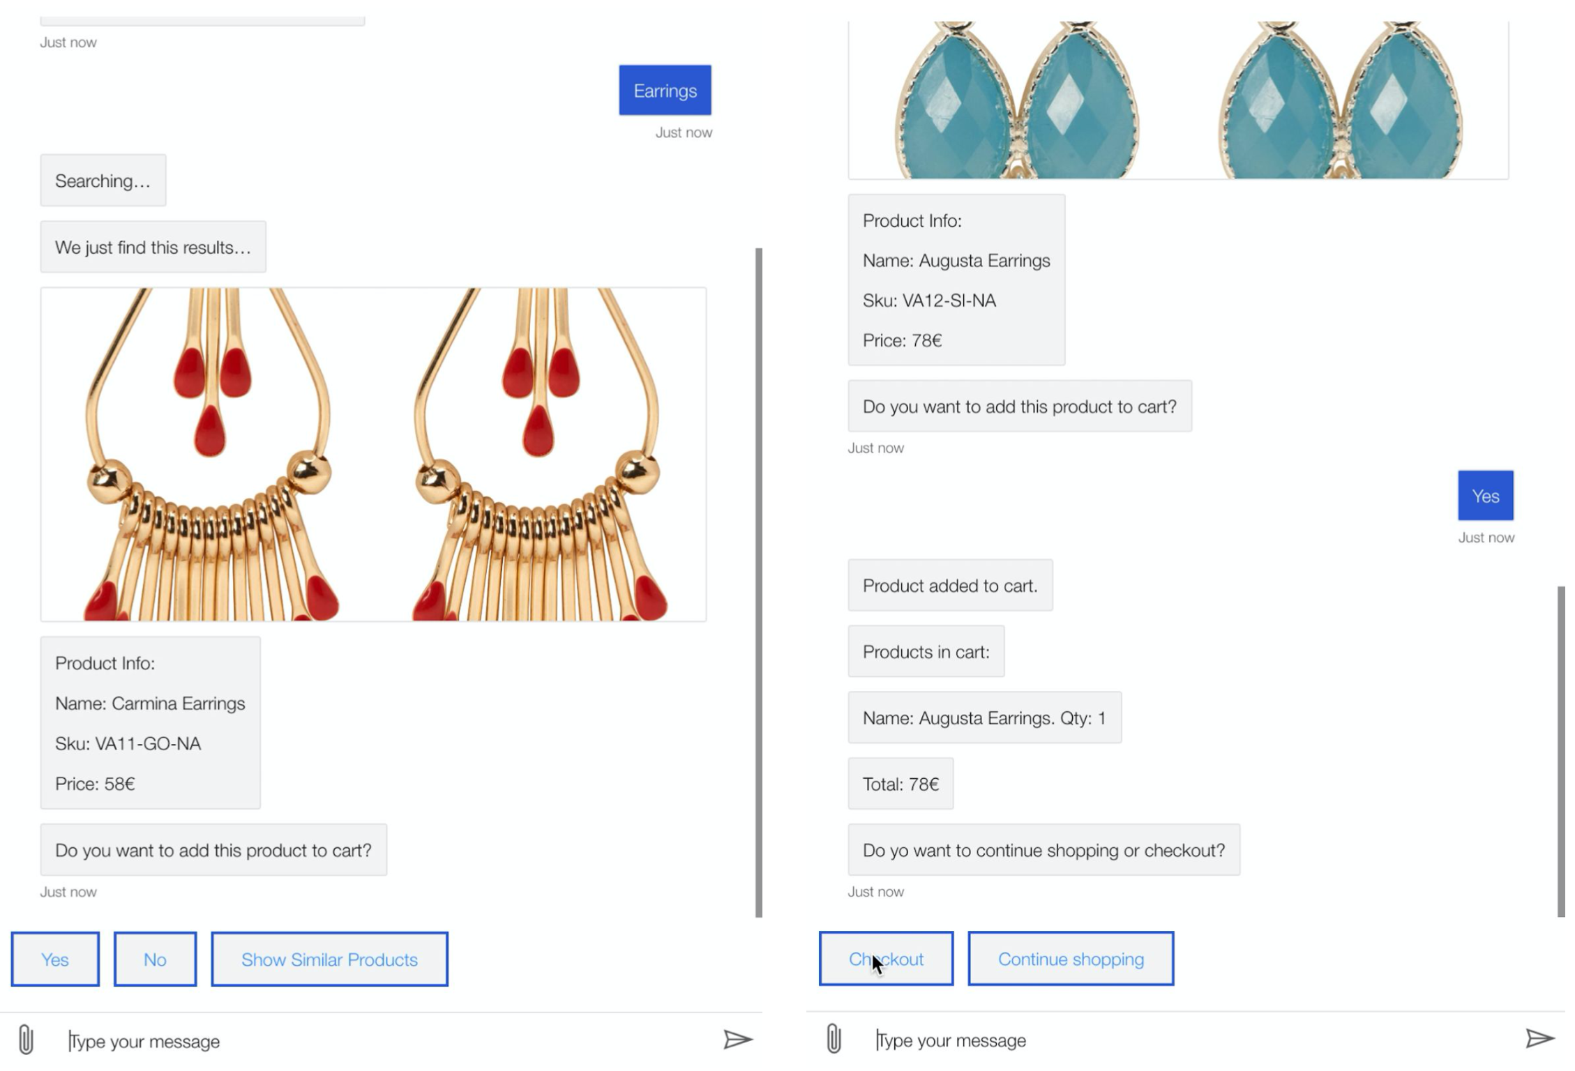Screen dimensions: 1575x1071
Task: Choose the No quick reply button
Action: 155,959
